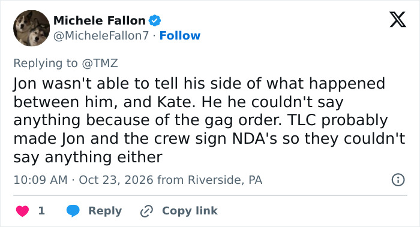The height and width of the screenshot is (227, 420).
Task: Open the @TMZ mention link
Action: coord(100,63)
